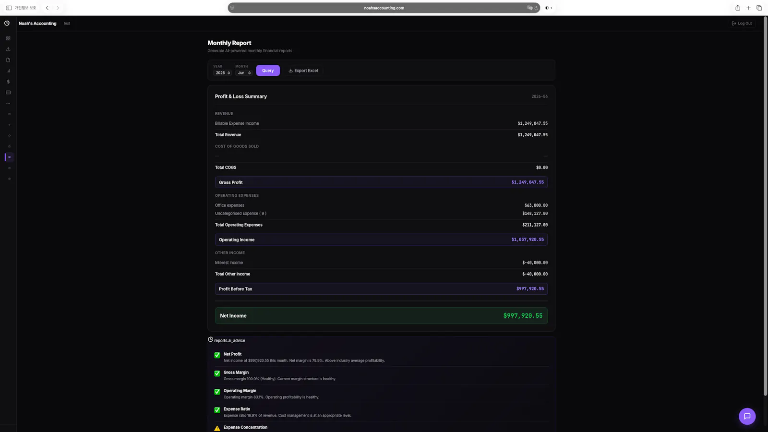Click the green check beside Expense Ratio
Image resolution: width=768 pixels, height=432 pixels.
(x=217, y=410)
